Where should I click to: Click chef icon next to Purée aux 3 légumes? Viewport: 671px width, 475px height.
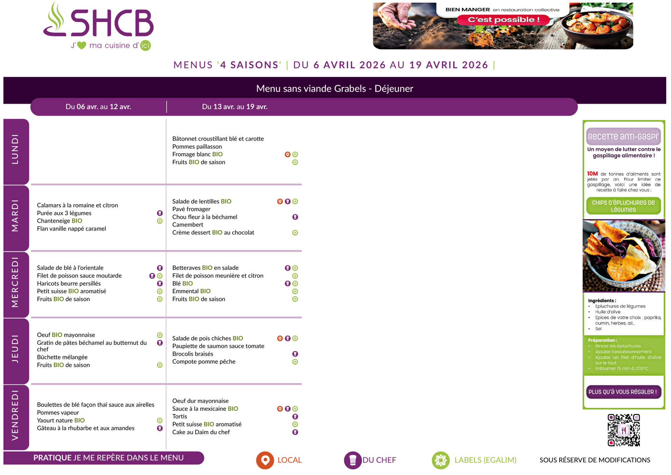[x=160, y=213]
